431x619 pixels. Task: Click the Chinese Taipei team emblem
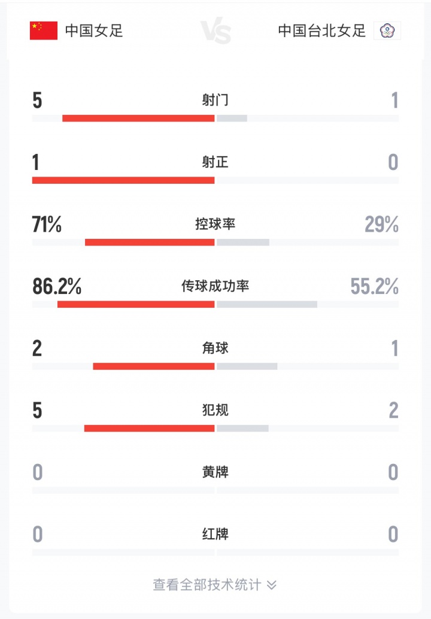click(387, 31)
